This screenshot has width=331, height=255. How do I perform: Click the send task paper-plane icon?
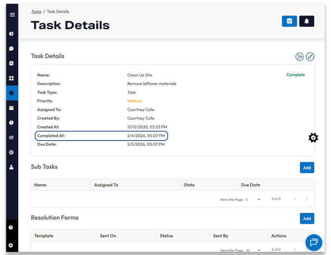[x=299, y=57]
